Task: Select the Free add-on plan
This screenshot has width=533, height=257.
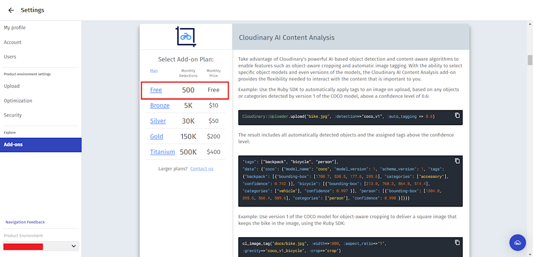Action: click(x=156, y=90)
